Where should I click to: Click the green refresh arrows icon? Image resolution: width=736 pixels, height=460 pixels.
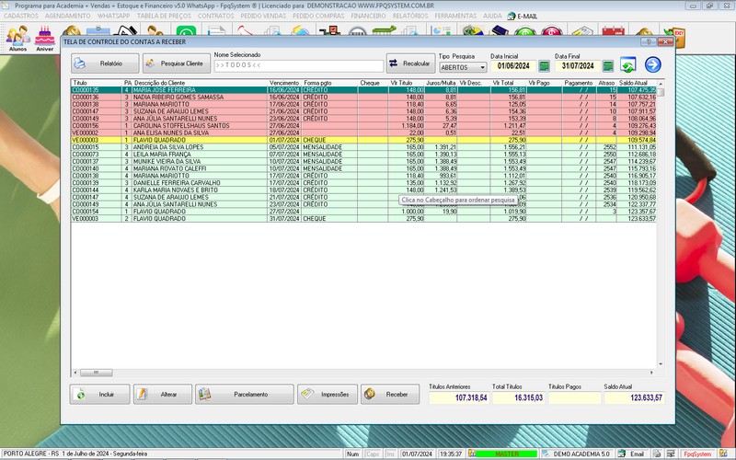tap(628, 64)
